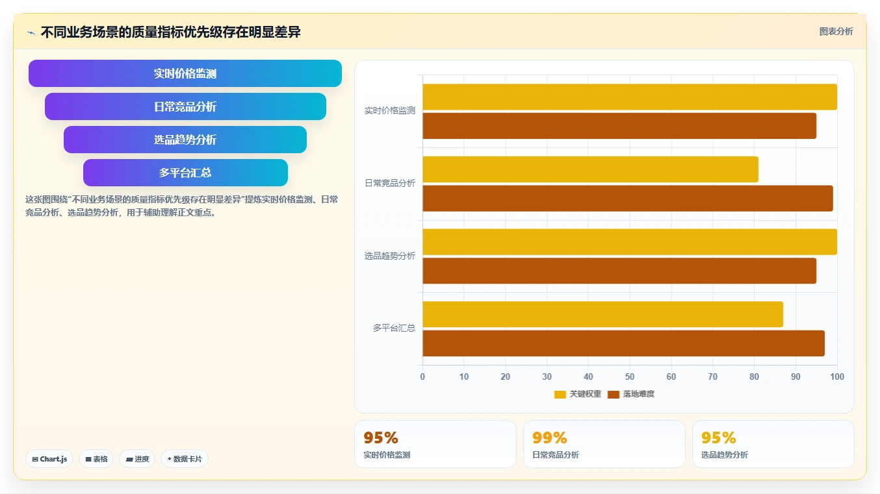Click the 关键权重 legend label
Image resolution: width=880 pixels, height=494 pixels.
[x=586, y=394]
